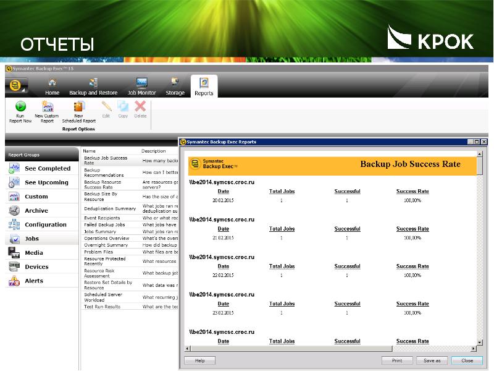The height and width of the screenshot is (371, 494).
Task: Select the Test Run Results report
Action: click(x=130, y=306)
